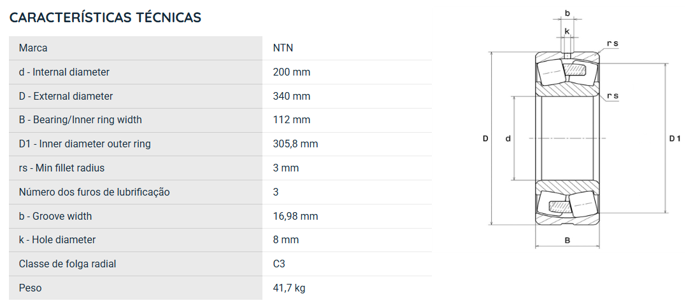Click the 'B - Bearing/Inner ring width' label
The width and height of the screenshot is (686, 308).
click(80, 120)
